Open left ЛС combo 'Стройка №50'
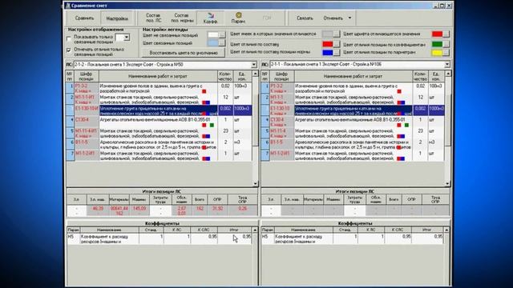 [x=165, y=65]
